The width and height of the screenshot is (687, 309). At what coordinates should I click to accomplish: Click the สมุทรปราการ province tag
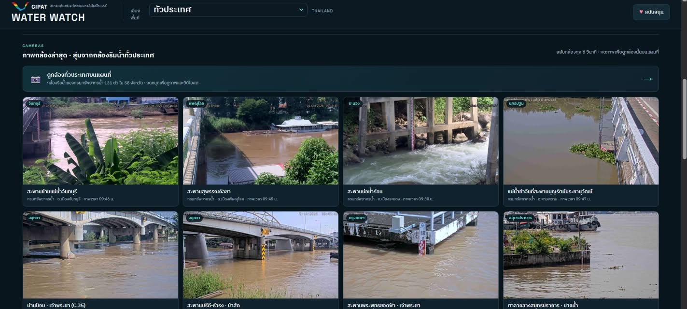(520, 218)
